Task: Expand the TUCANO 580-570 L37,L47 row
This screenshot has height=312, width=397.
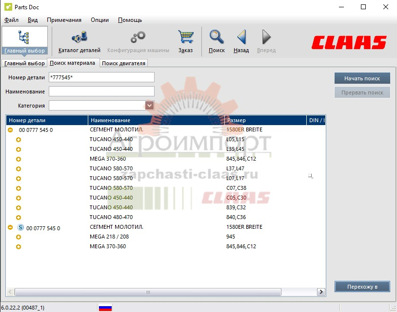Action: [x=19, y=169]
